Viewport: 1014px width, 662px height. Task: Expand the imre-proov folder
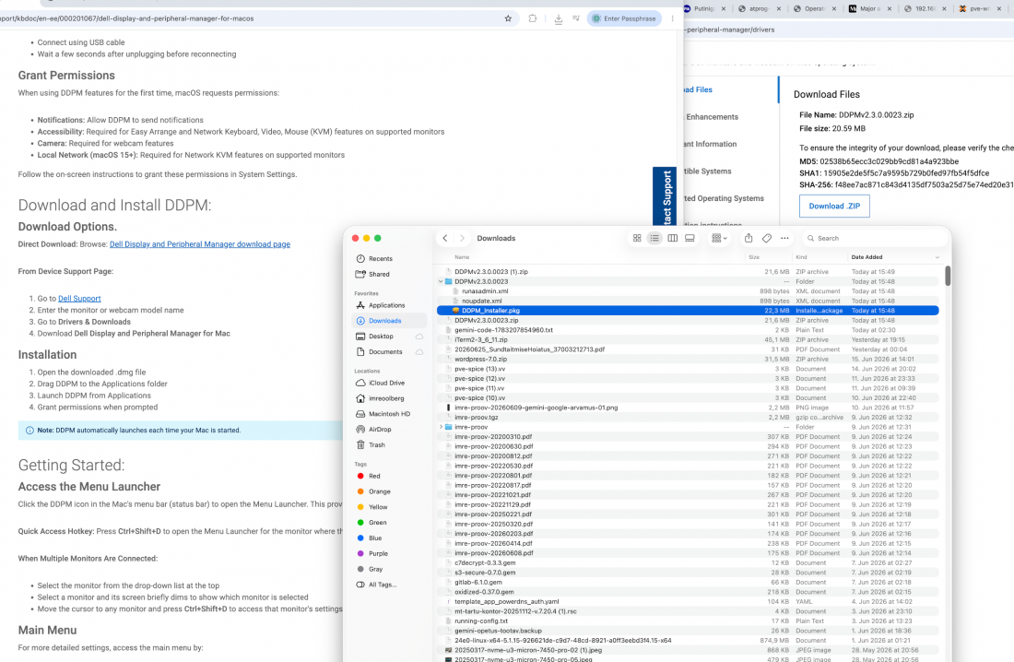click(441, 427)
